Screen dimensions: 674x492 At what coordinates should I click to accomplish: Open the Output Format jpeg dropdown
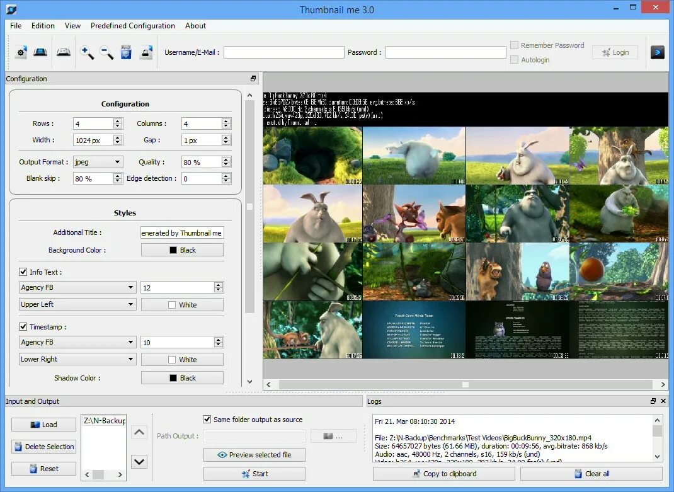point(98,162)
